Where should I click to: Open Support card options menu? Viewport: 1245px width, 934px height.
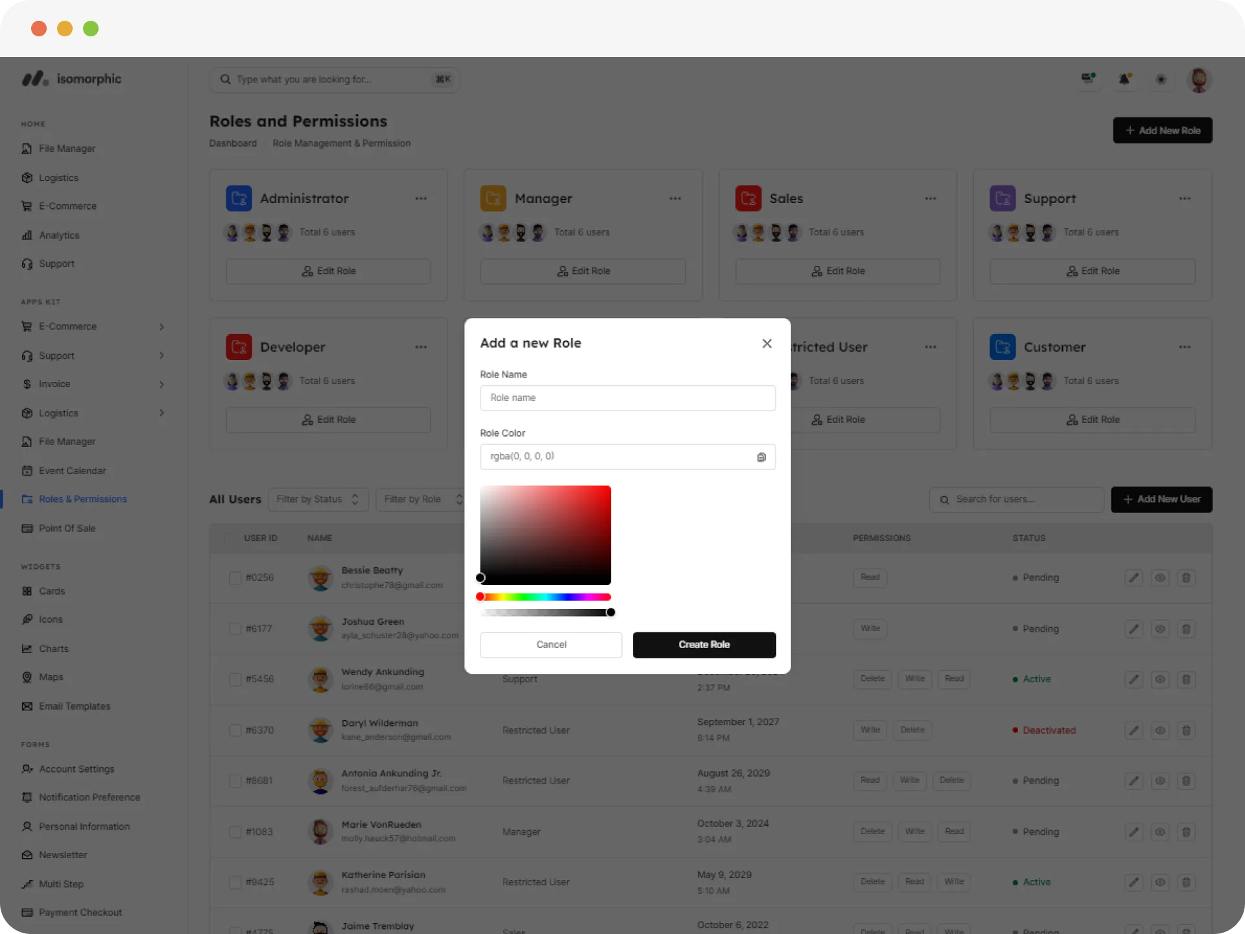(1185, 198)
